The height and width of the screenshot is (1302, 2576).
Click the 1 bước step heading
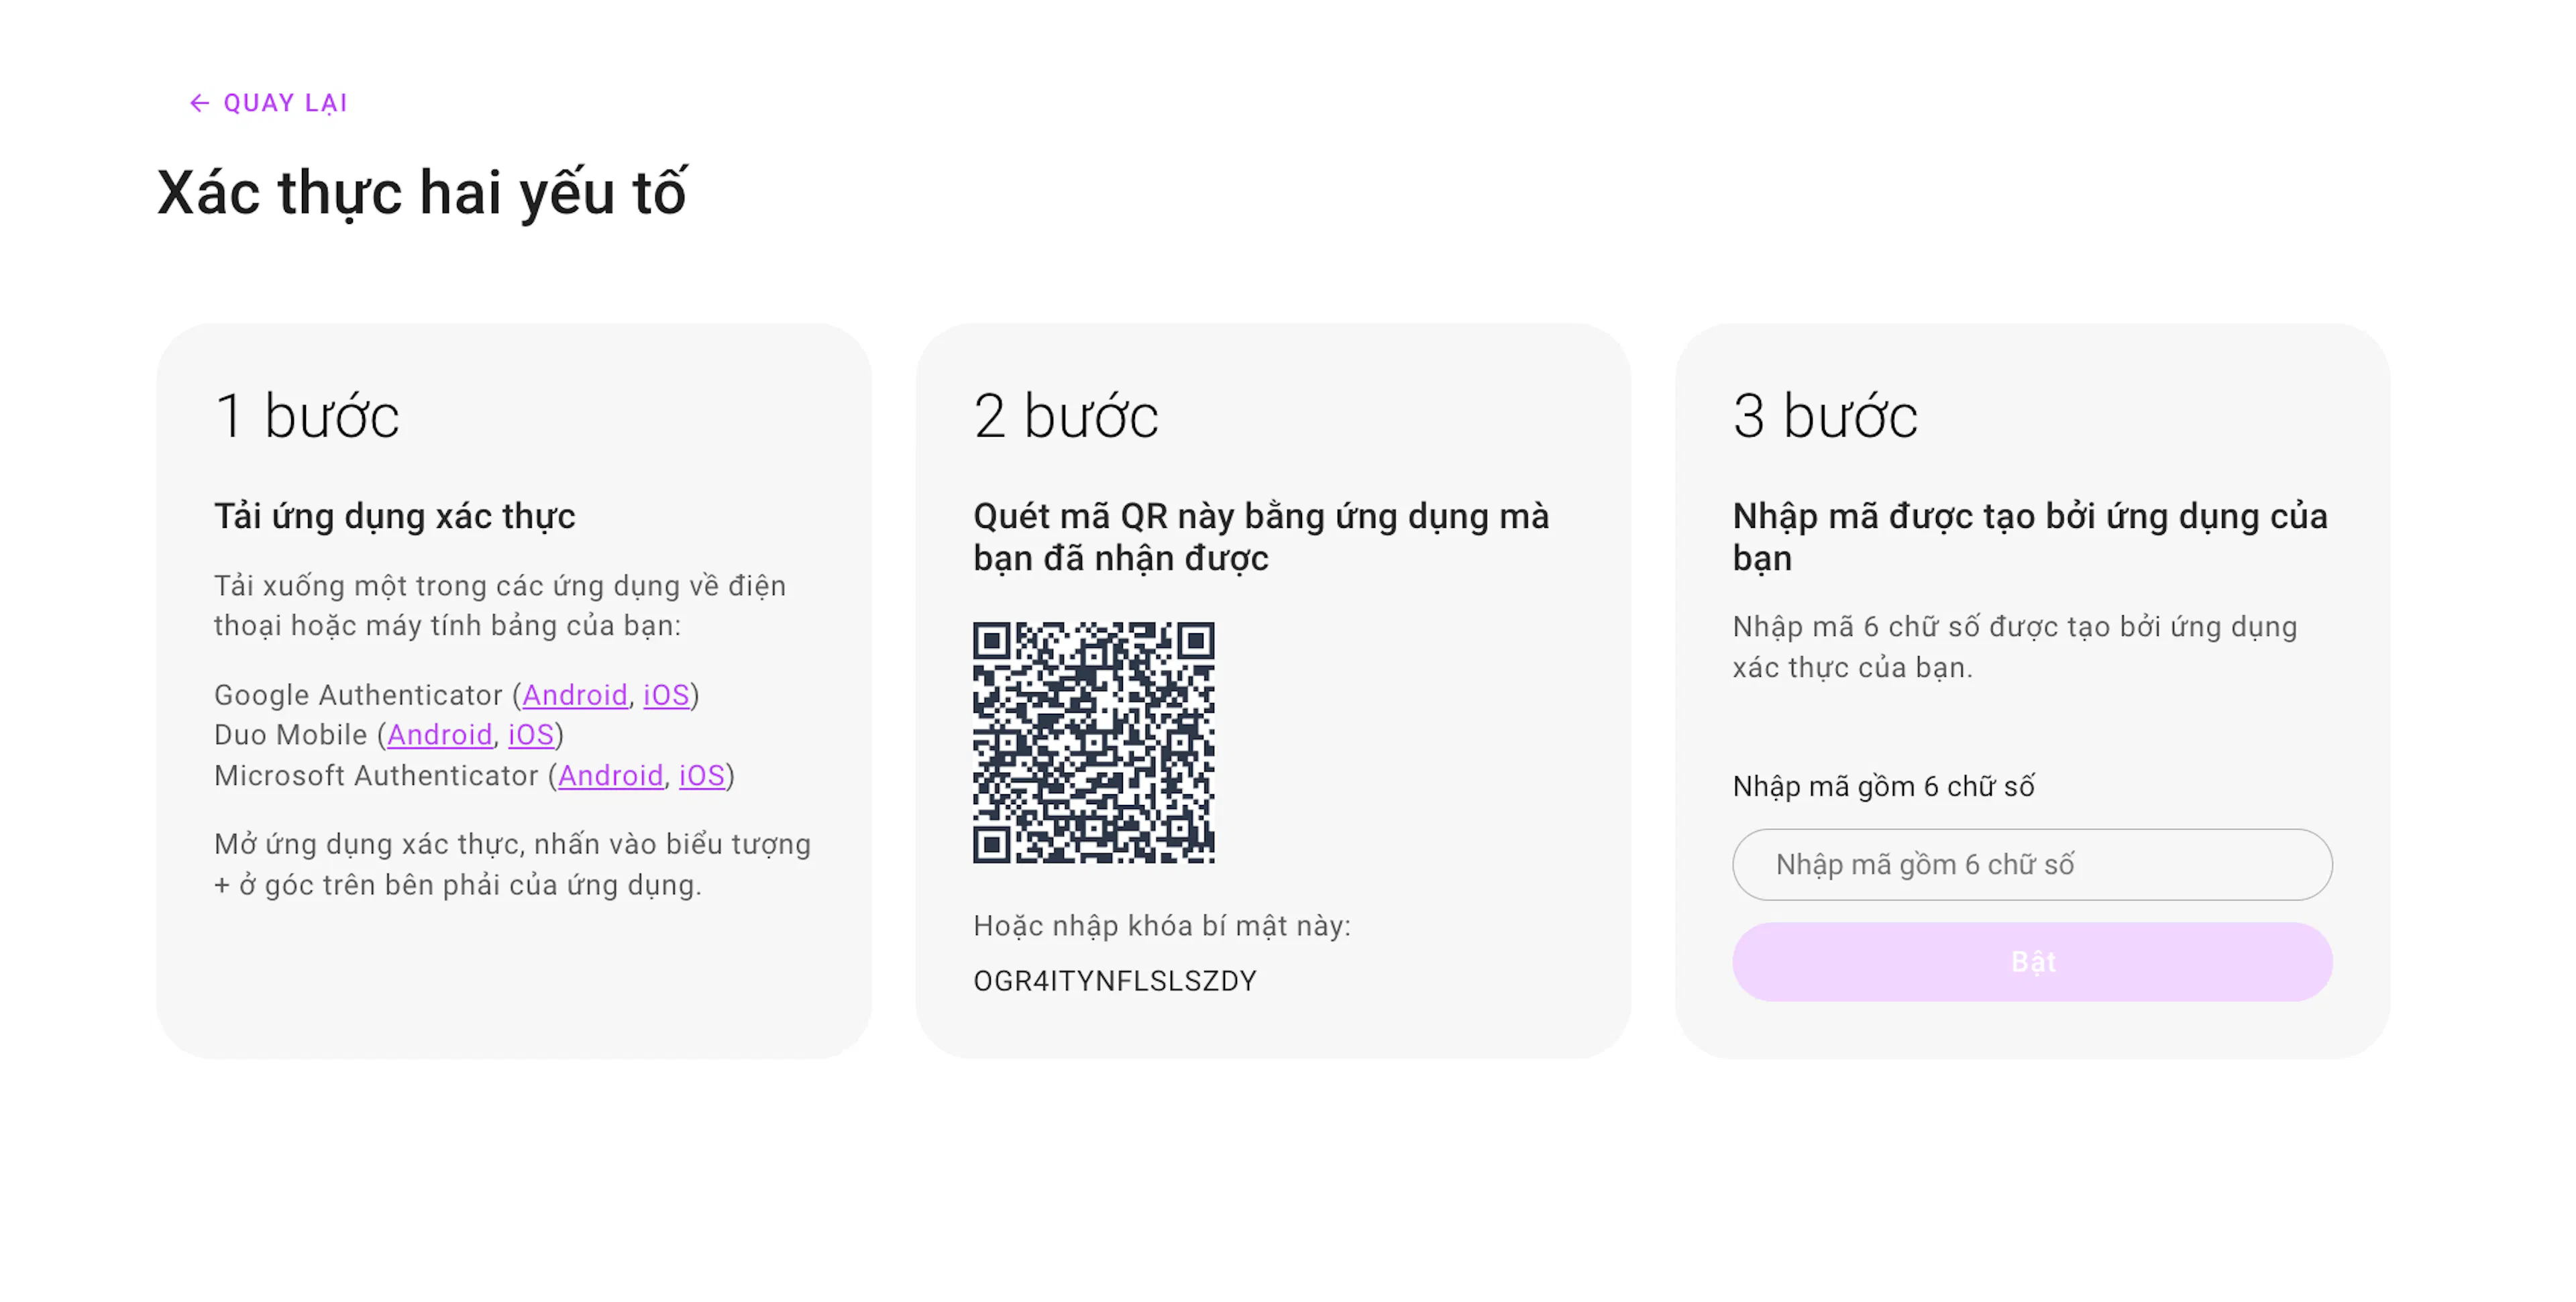pos(307,416)
